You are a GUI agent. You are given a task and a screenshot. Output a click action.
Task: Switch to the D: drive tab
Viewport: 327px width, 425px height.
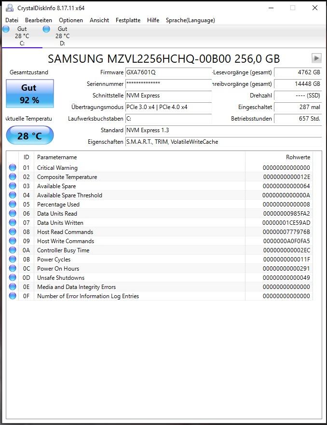pos(62,36)
